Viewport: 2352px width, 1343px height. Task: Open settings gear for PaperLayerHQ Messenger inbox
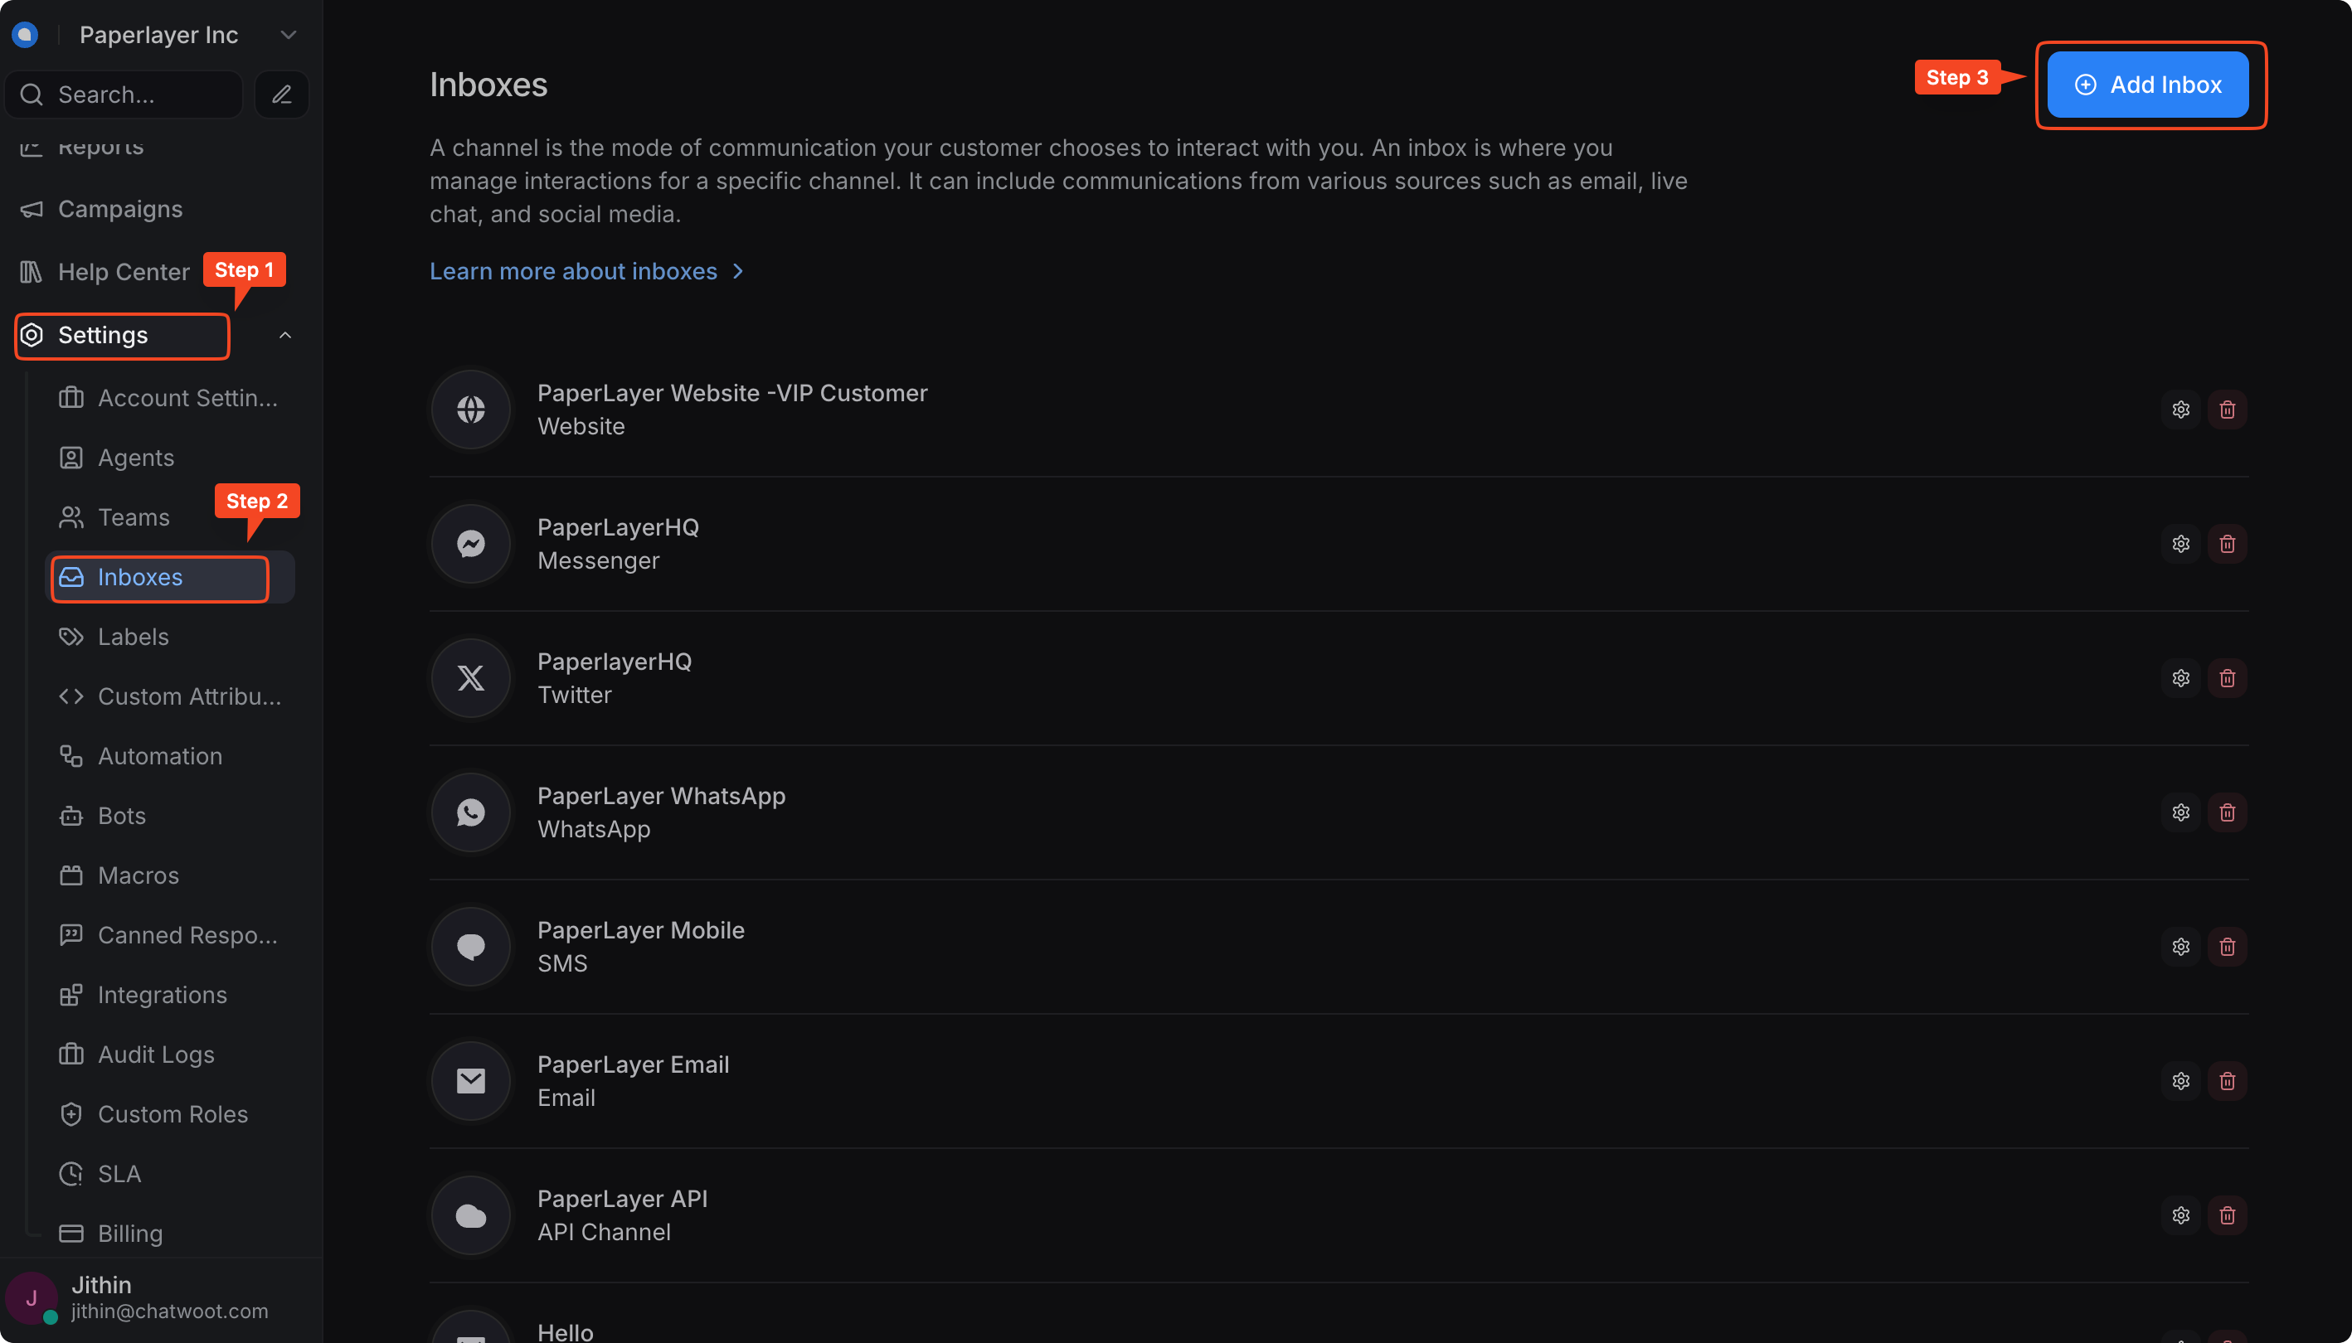(x=2180, y=544)
